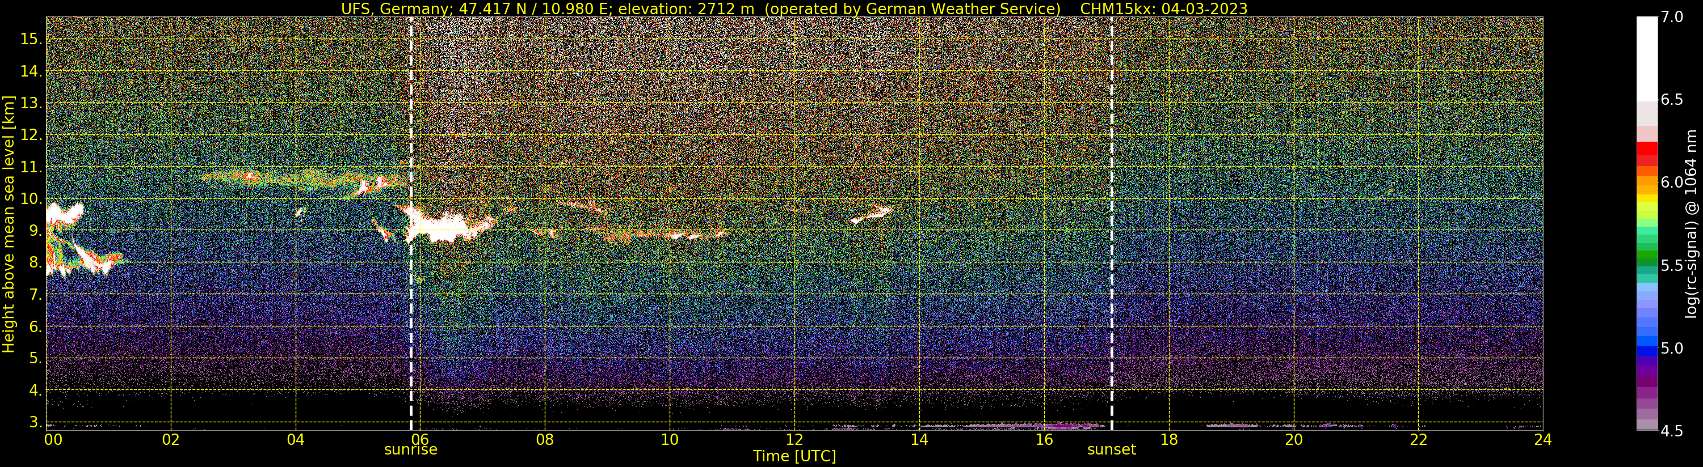The image size is (1703, 467).
Task: Click the time axis tick "12"
Action: [794, 439]
